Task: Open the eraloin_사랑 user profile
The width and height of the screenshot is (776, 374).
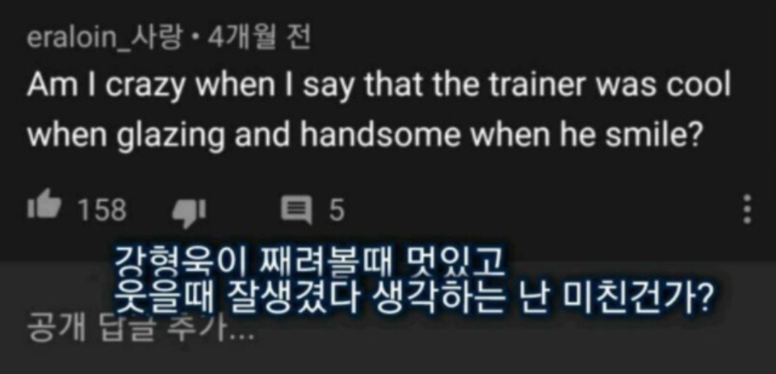Action: [x=104, y=39]
